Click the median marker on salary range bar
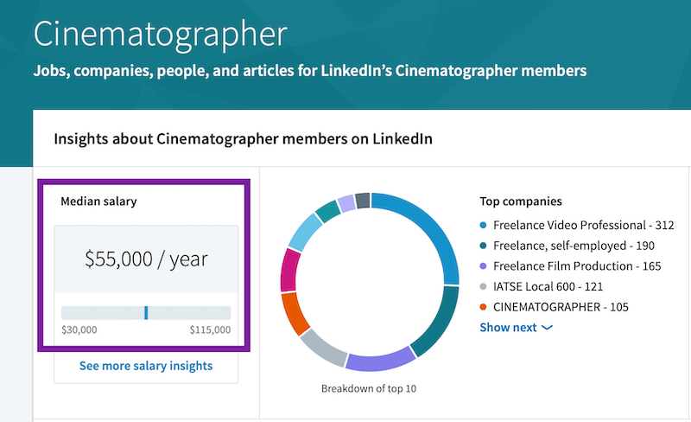Viewport: 691px width, 422px height. click(x=146, y=312)
